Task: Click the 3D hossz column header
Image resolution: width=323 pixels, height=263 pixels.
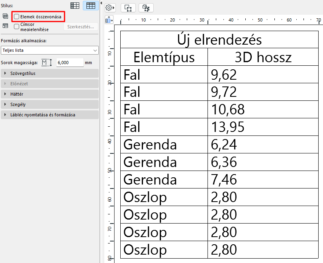Action: click(263, 57)
